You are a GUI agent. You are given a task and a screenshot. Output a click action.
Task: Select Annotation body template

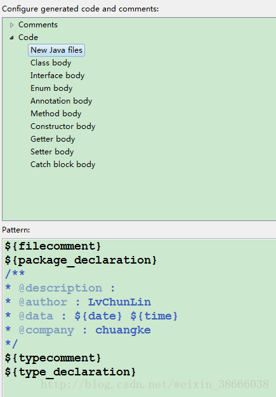tap(61, 101)
